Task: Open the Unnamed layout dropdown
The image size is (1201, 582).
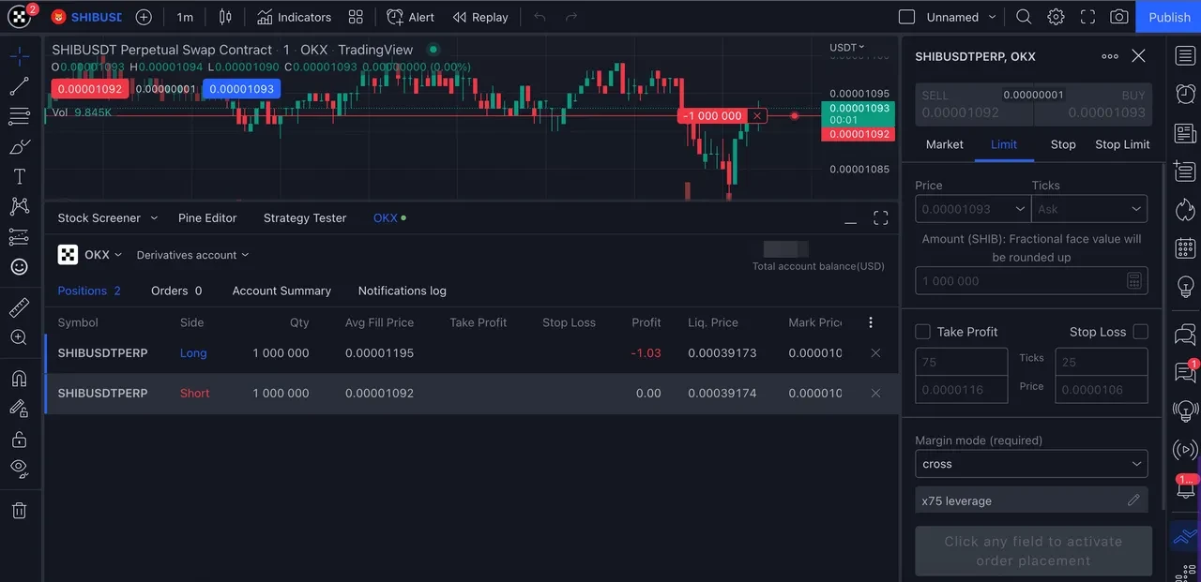Action: point(962,17)
